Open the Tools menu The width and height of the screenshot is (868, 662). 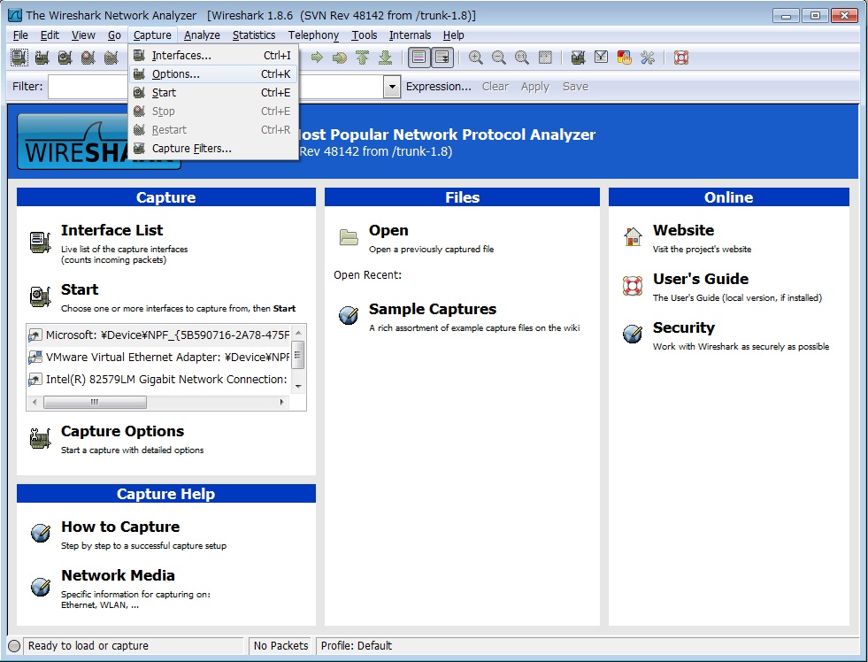(x=365, y=35)
